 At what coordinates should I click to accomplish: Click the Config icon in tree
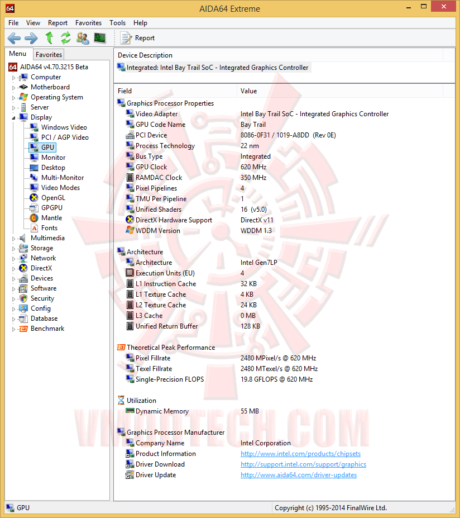coord(23,308)
